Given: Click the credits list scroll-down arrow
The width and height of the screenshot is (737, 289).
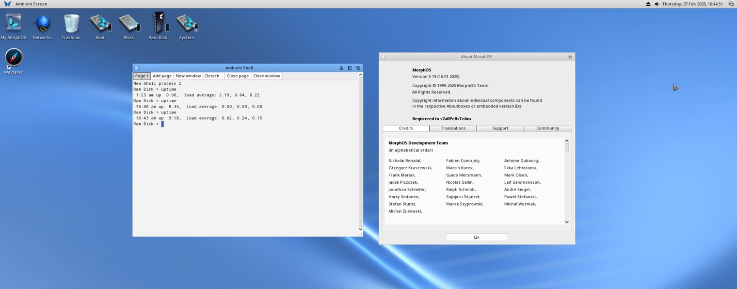Looking at the screenshot, I should pyautogui.click(x=566, y=222).
